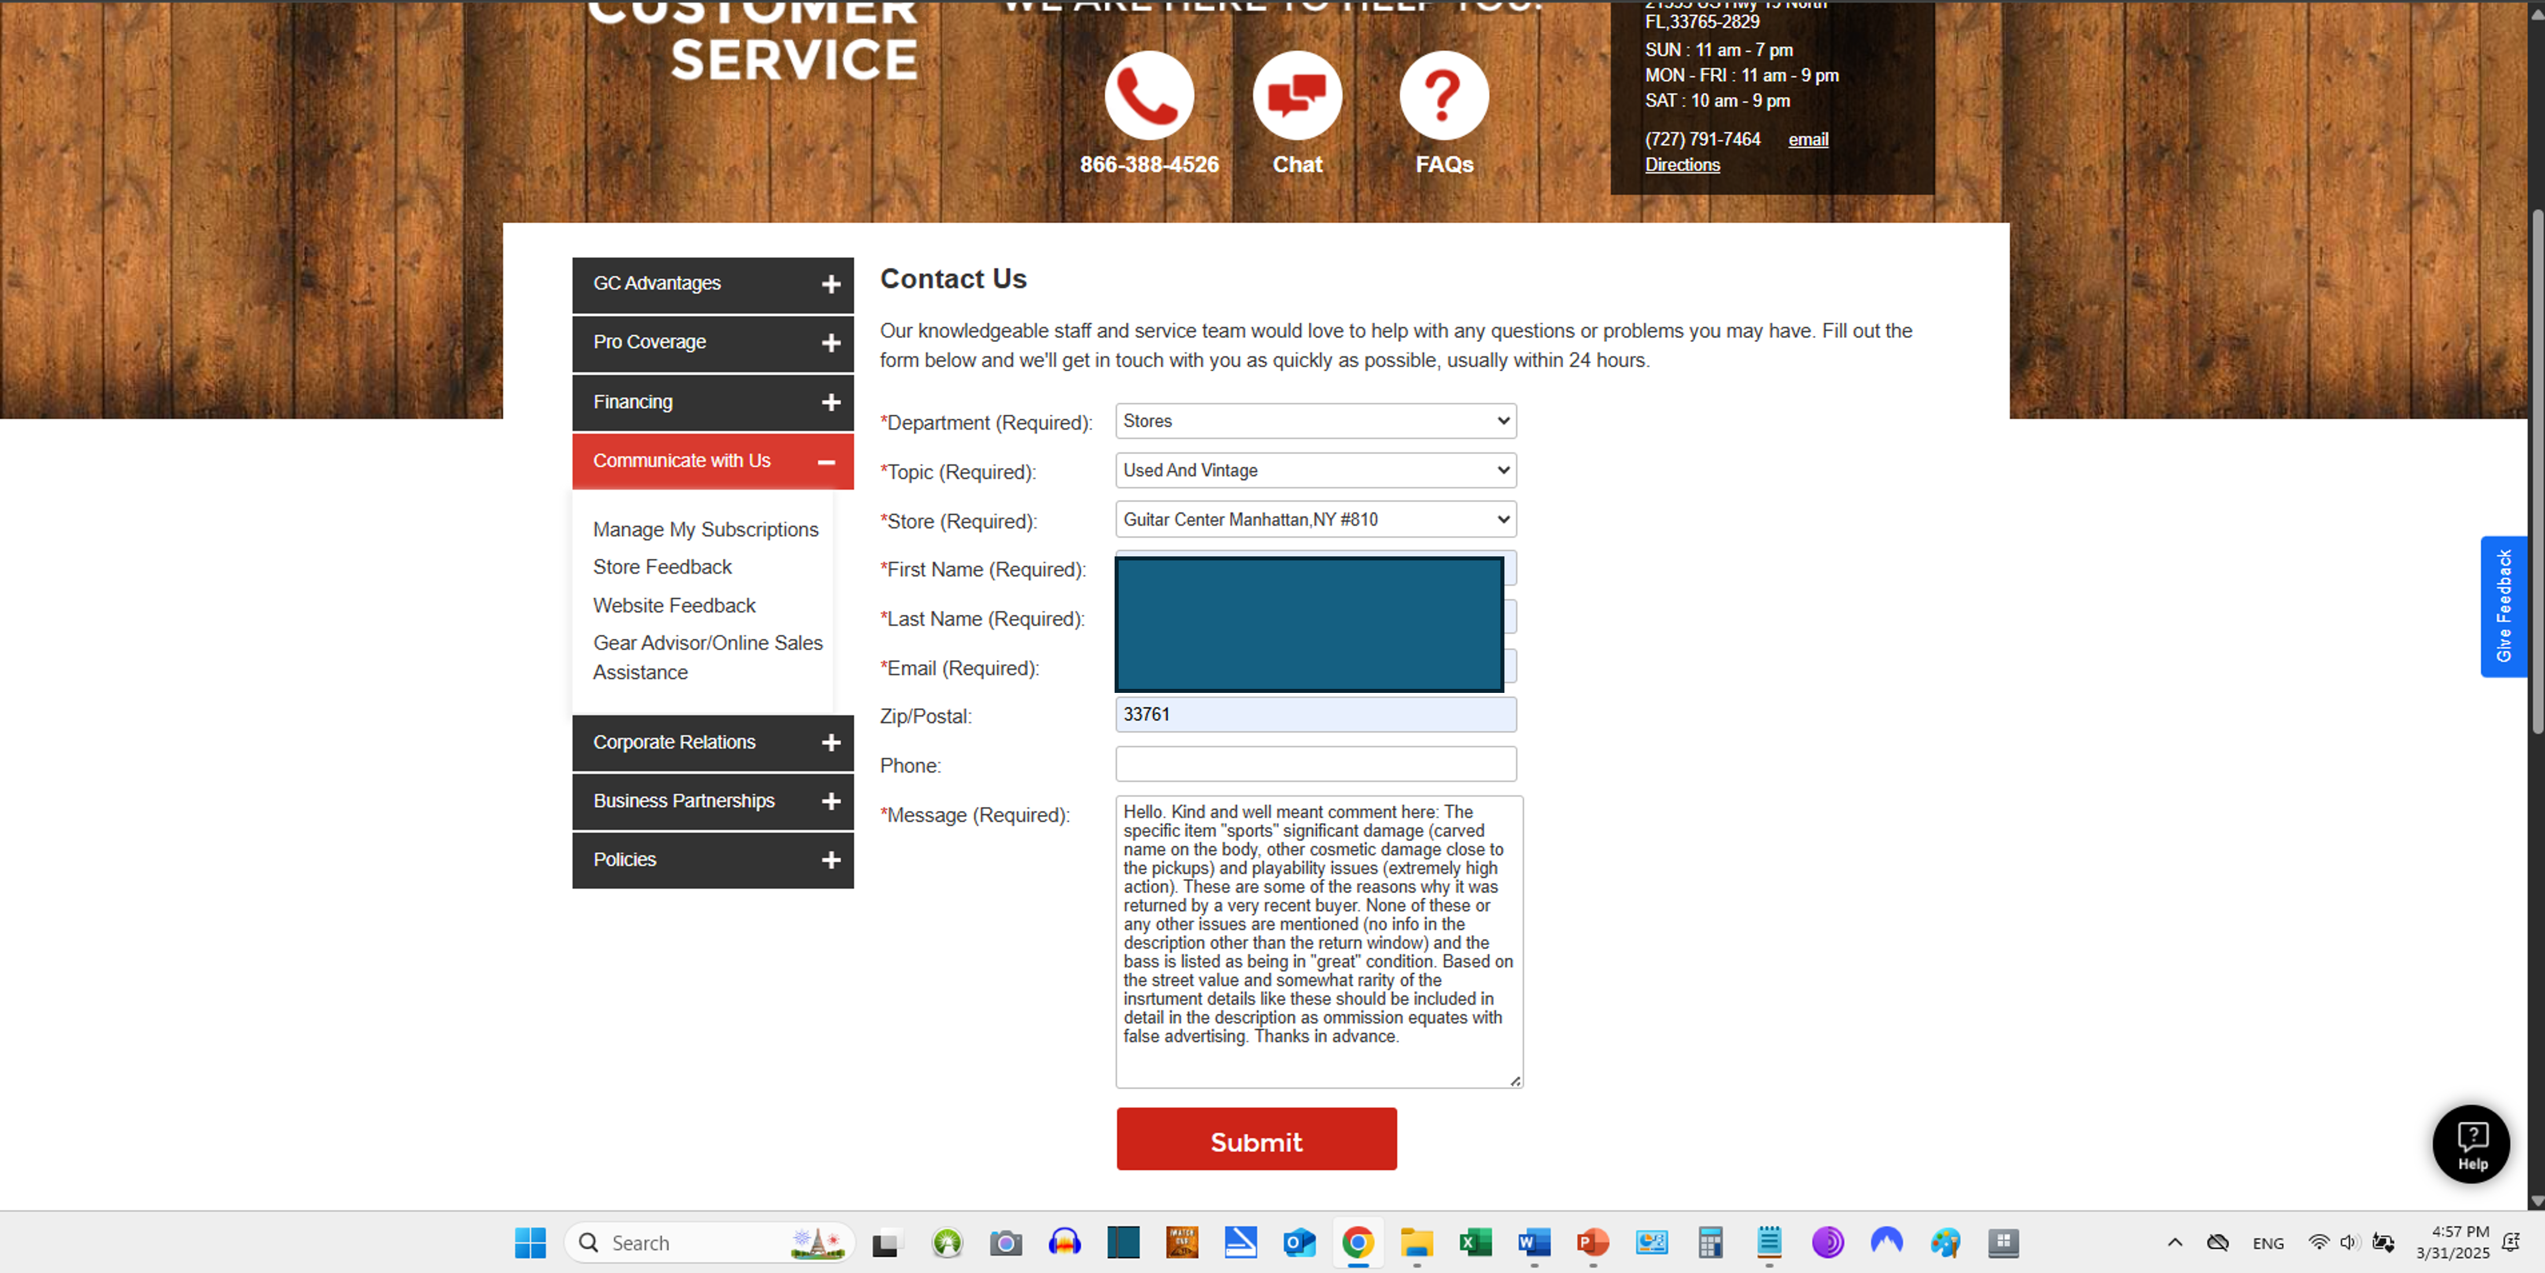Viewport: 2545px width, 1273px height.
Task: Collapse the Communicate with Us section
Action: point(713,461)
